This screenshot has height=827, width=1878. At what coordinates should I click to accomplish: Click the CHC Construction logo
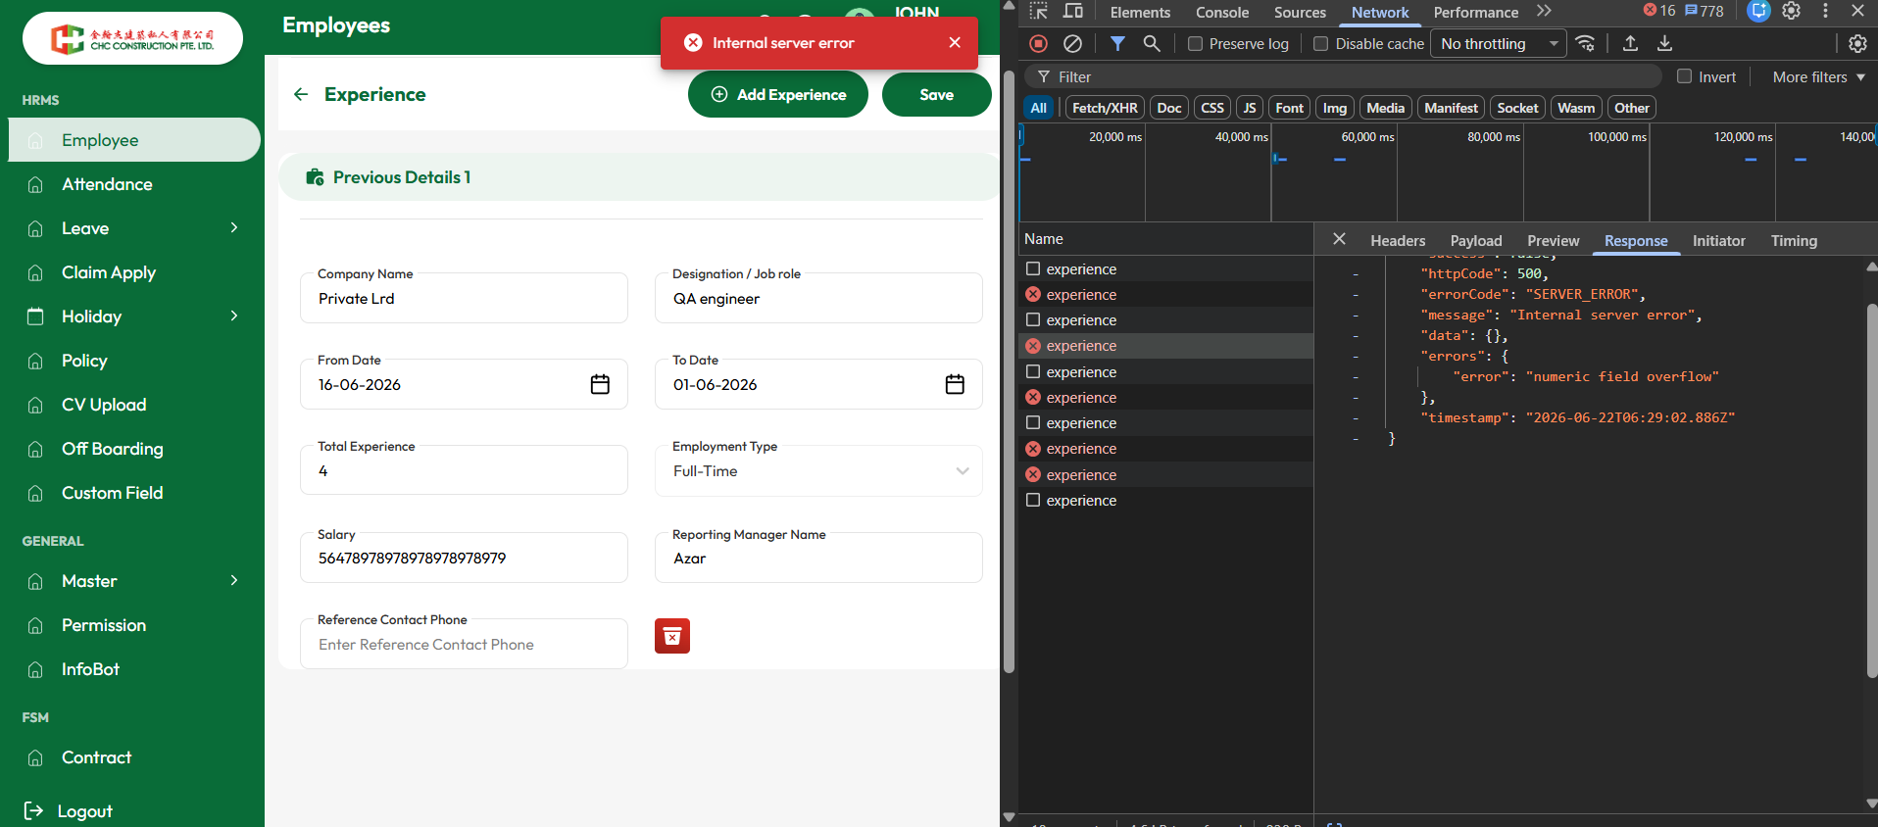point(132,38)
